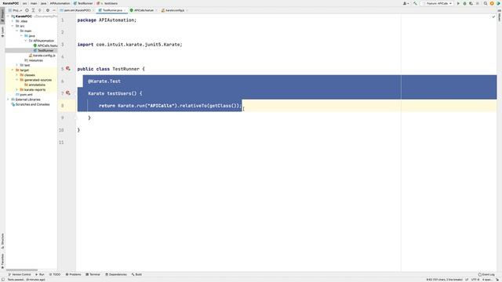Open the Project tool window stripe button

click(2, 16)
